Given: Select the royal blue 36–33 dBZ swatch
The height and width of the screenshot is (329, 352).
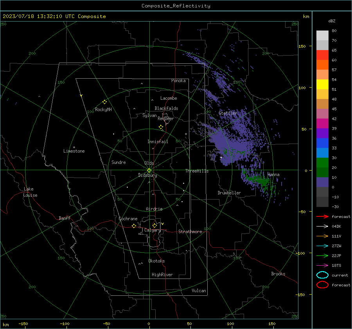Looking at the screenshot, I should 322,143.
